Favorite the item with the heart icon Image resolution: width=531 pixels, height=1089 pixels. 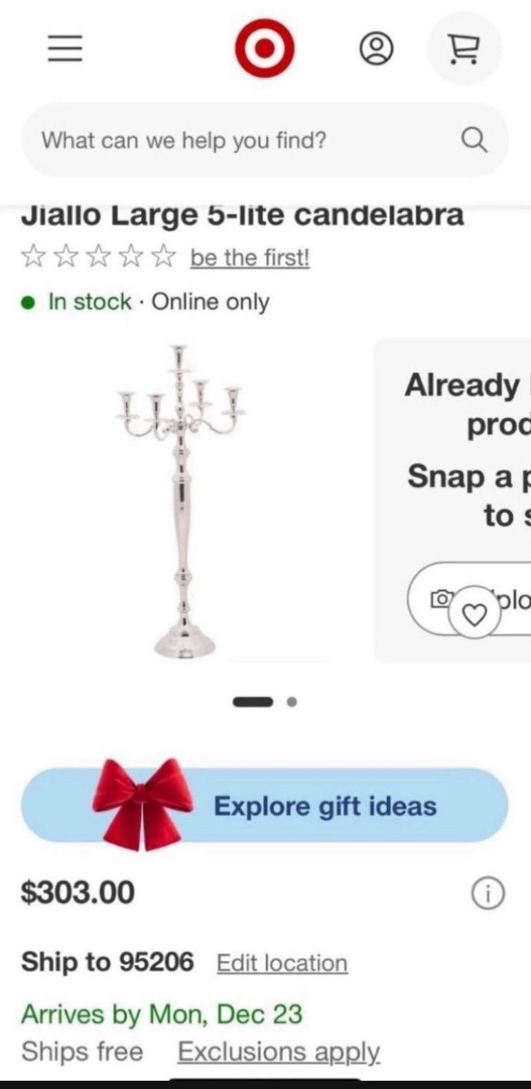pyautogui.click(x=474, y=612)
